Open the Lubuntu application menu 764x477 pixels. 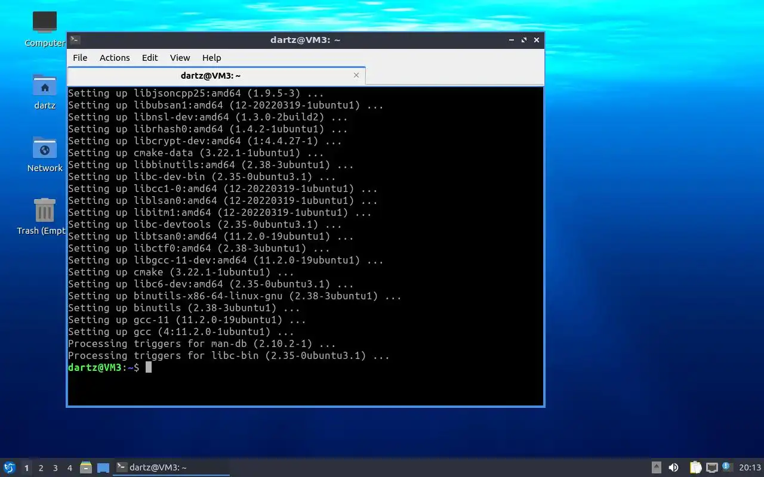point(10,467)
